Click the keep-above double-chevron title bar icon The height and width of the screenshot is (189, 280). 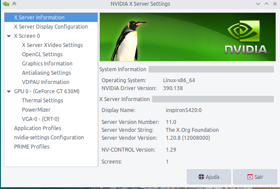click(x=14, y=4)
